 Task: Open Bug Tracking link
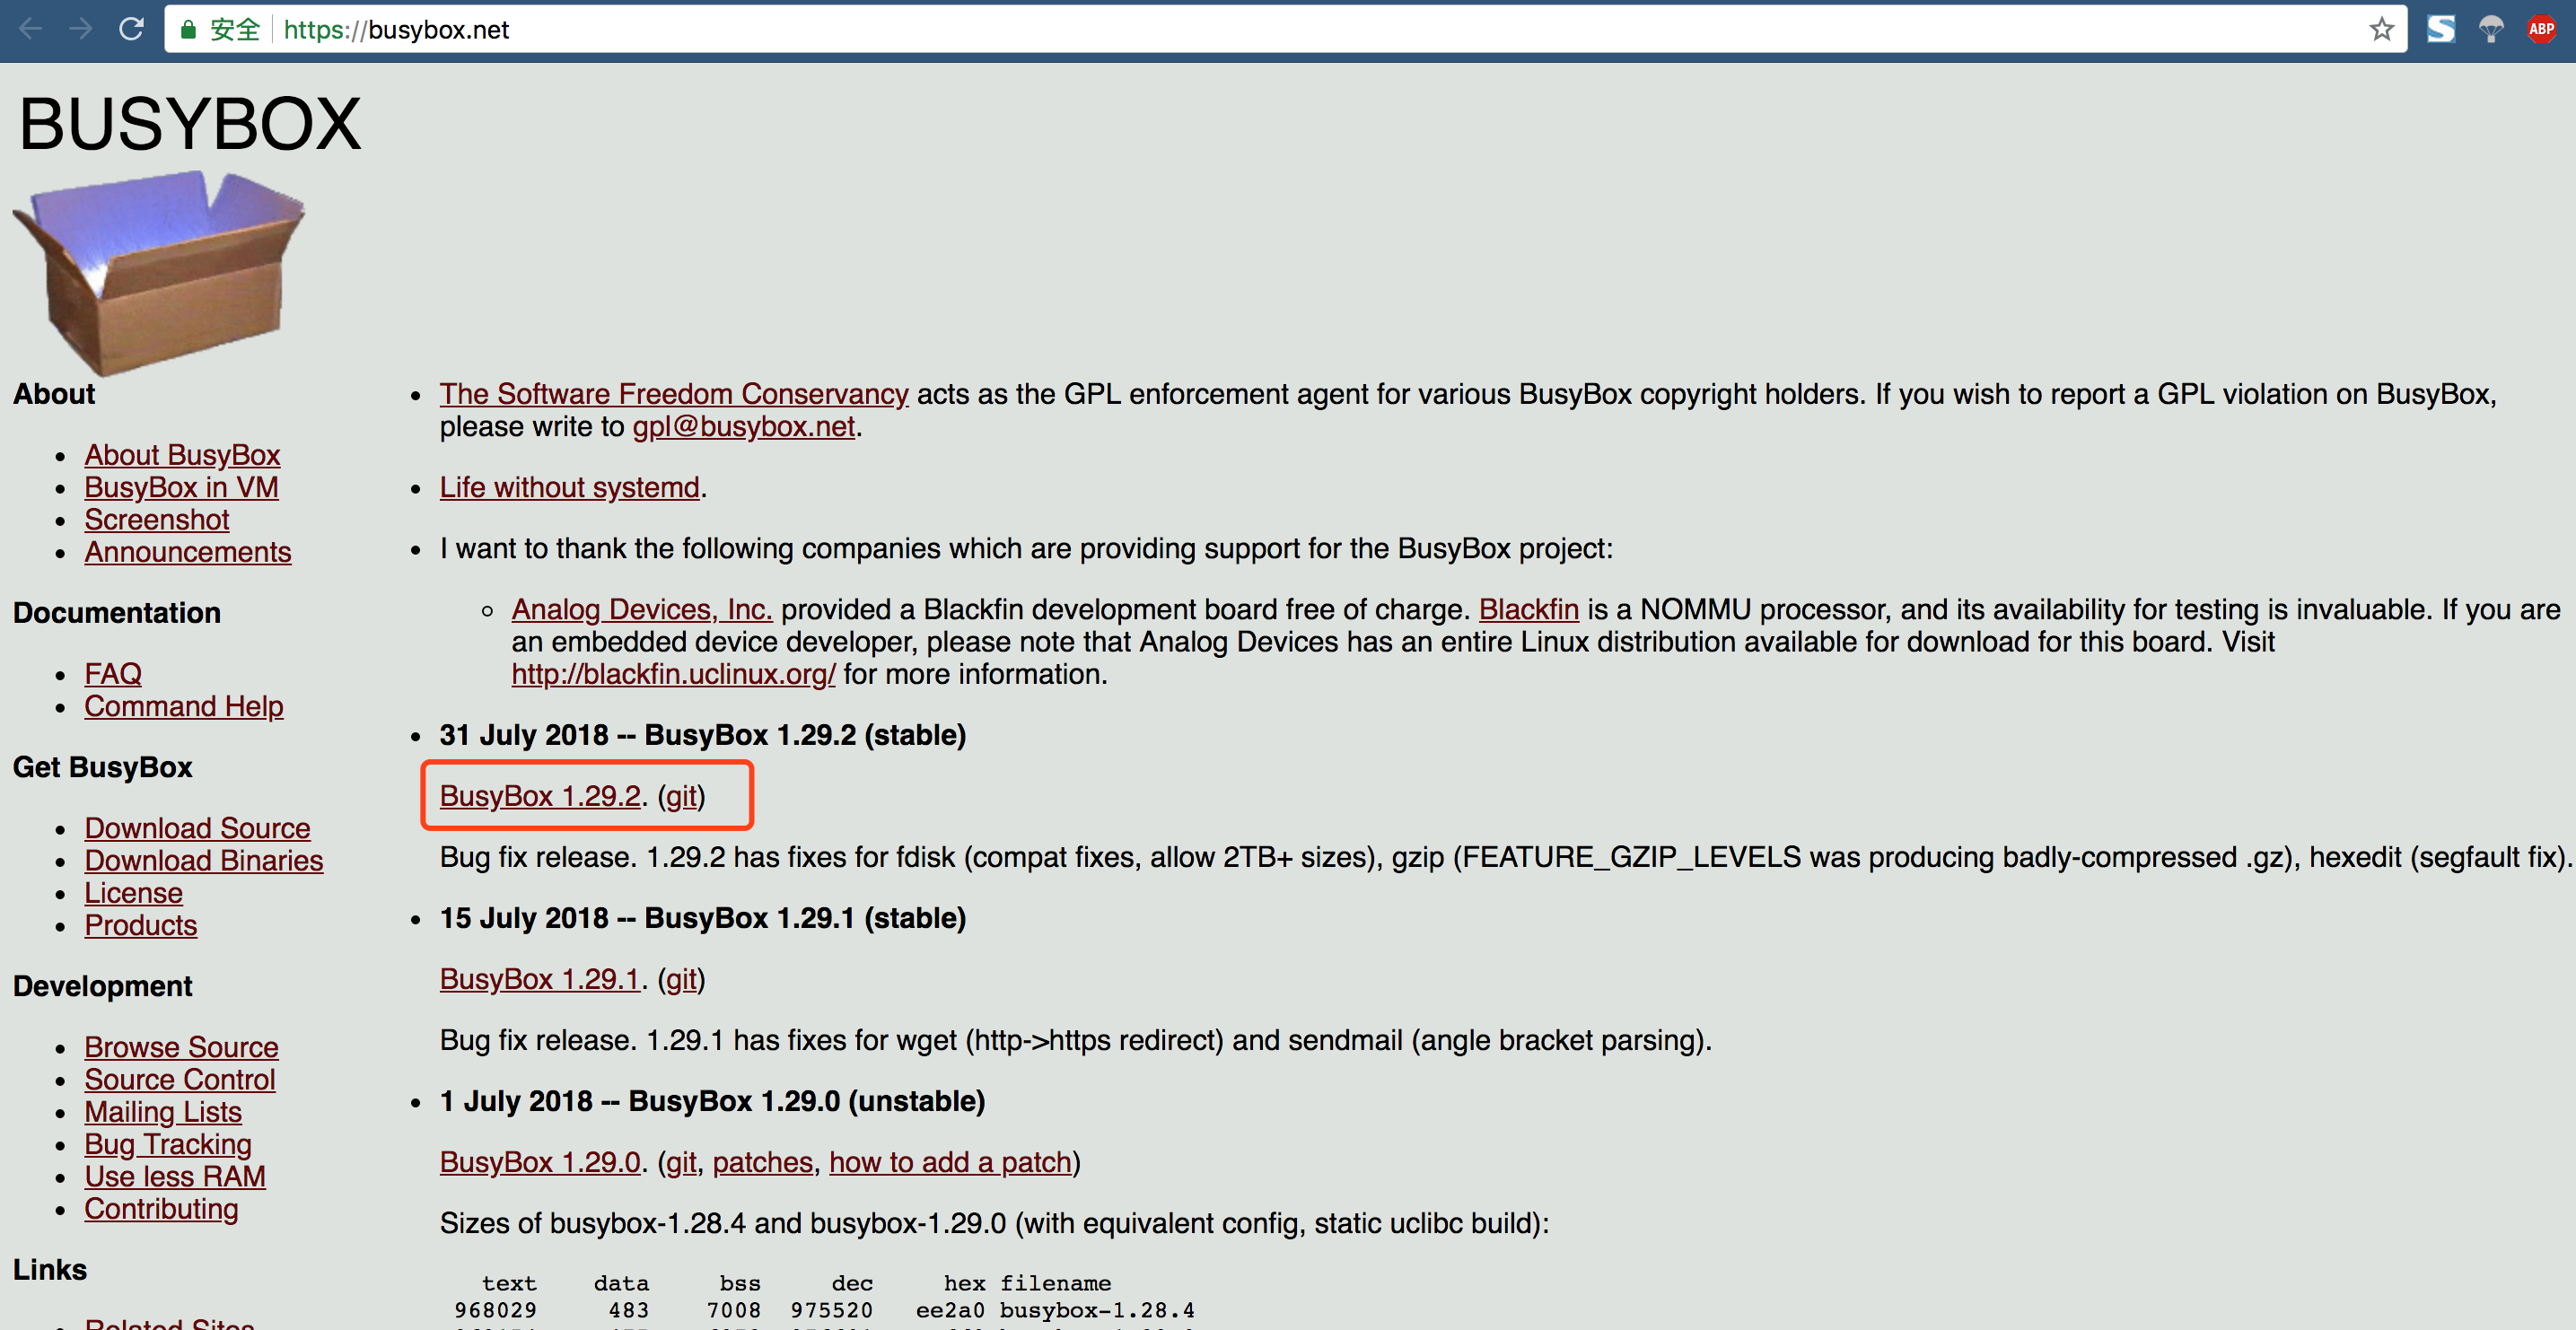click(168, 1144)
